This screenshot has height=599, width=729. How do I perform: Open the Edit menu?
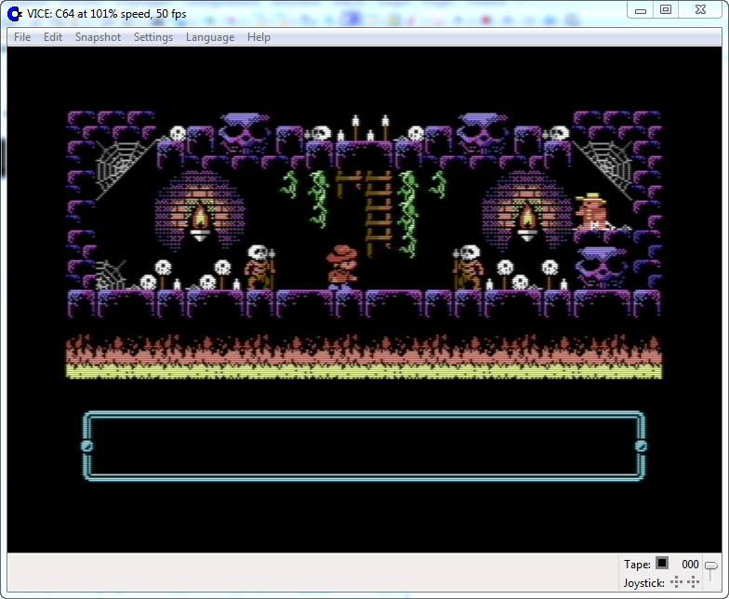[53, 37]
